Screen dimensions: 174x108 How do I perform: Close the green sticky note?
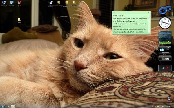pos(149,12)
